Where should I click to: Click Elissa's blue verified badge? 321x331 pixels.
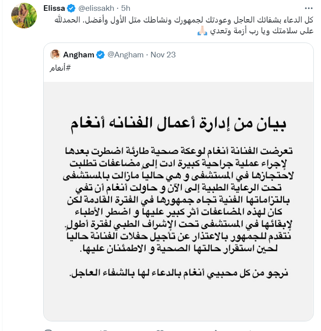pos(71,8)
